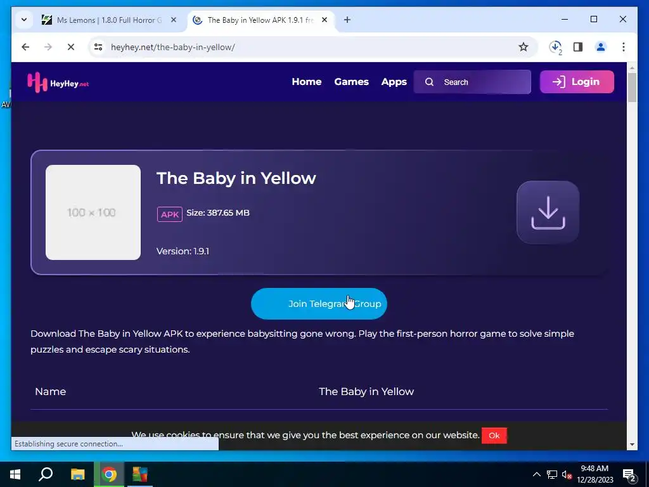Viewport: 649px width, 487px height.
Task: Open Chrome downloads icon
Action: 555,47
